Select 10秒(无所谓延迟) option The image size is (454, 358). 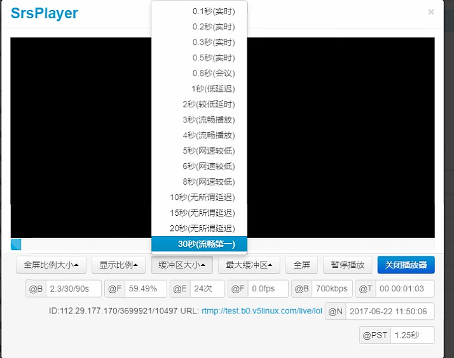point(202,197)
